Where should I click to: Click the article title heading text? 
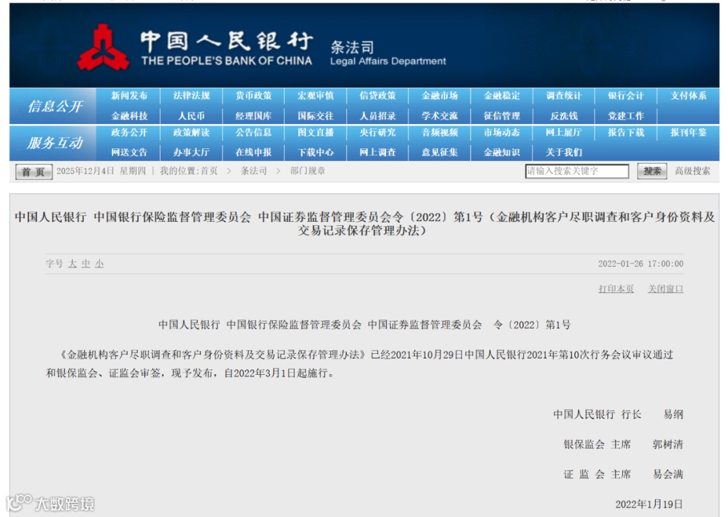[365, 224]
